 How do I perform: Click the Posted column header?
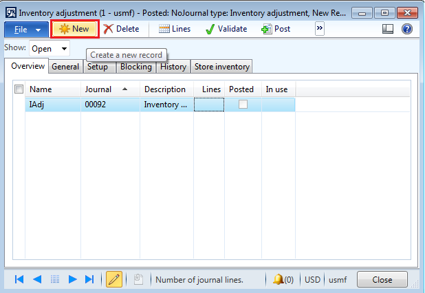pyautogui.click(x=243, y=89)
